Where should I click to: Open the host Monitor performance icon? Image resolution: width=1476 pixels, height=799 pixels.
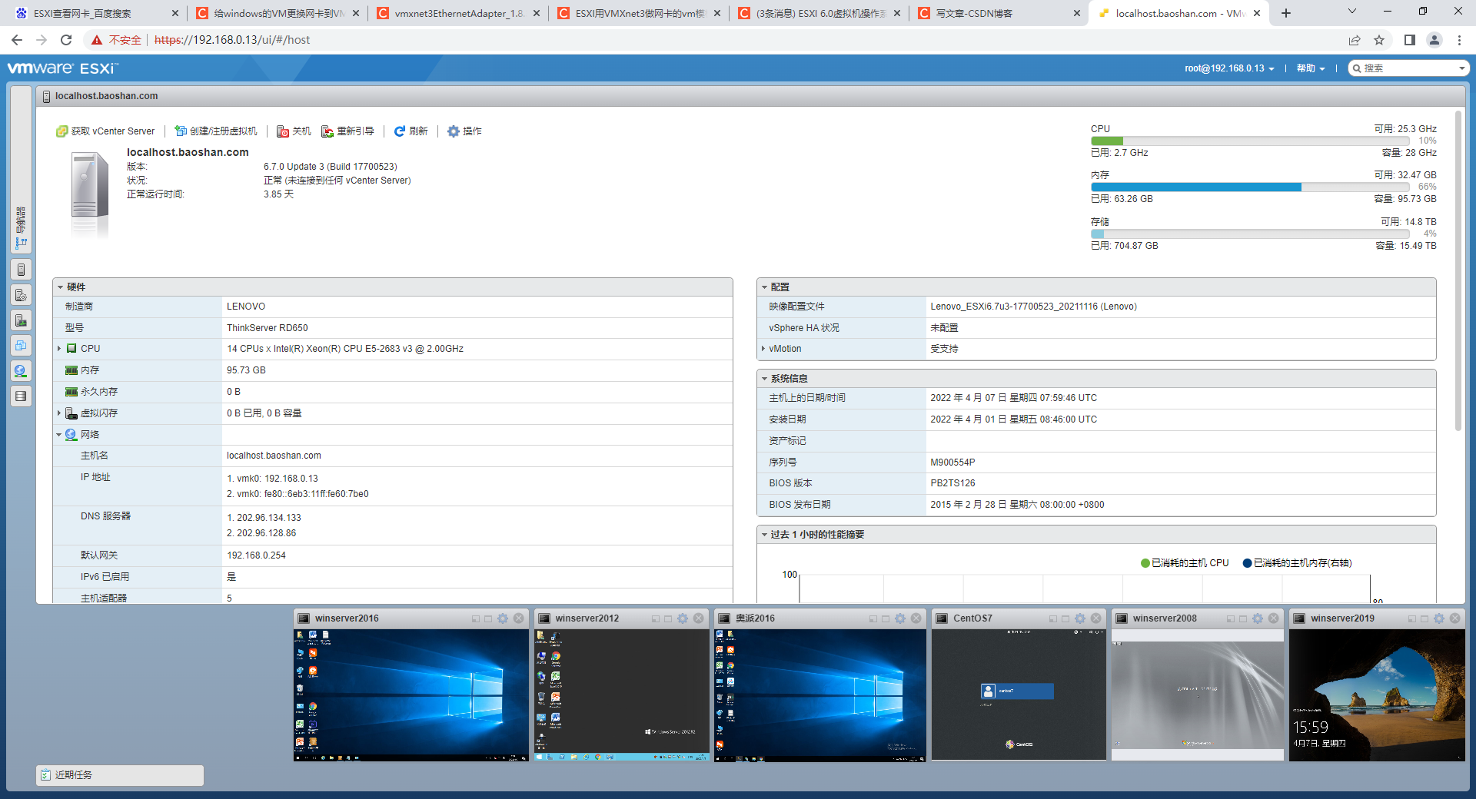(x=21, y=321)
